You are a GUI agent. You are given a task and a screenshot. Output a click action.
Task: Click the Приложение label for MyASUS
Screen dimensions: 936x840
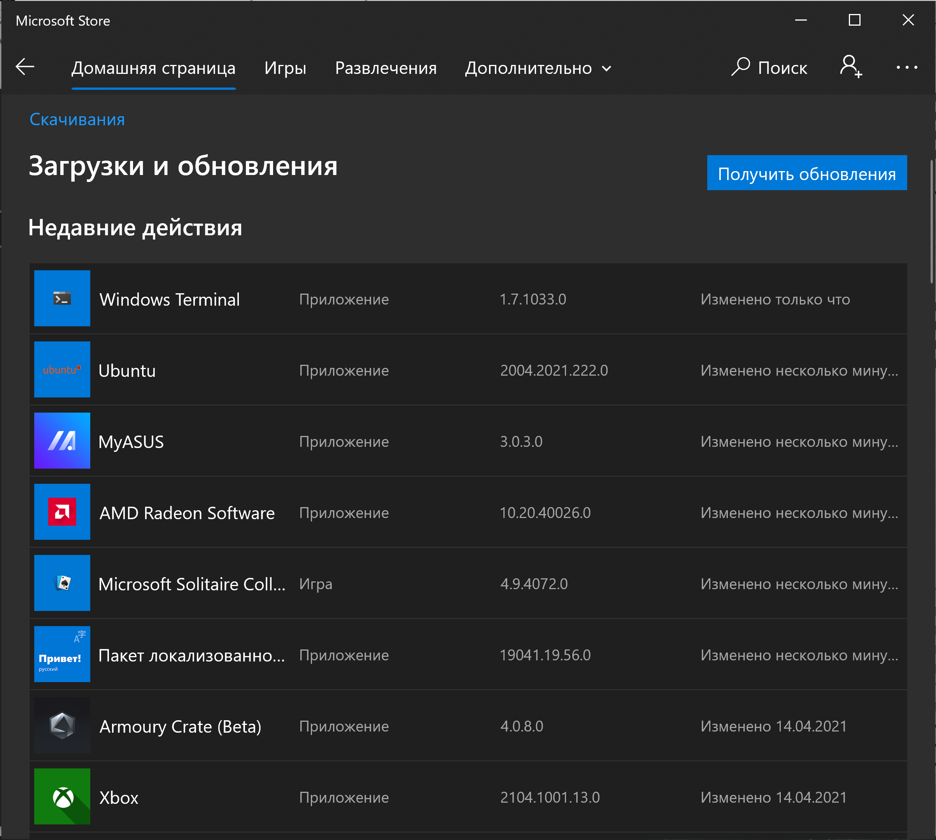344,441
